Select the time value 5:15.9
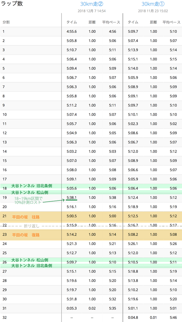 point(72,225)
